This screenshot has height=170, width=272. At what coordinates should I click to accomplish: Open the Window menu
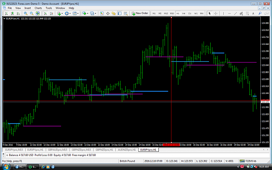click(60, 8)
